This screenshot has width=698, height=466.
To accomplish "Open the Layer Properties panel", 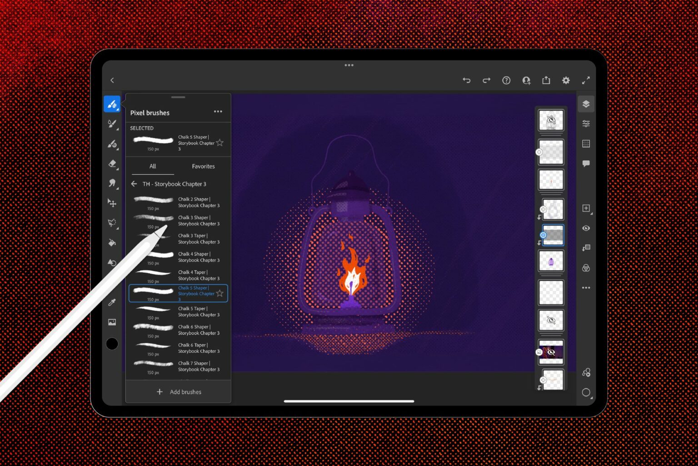I will click(x=586, y=124).
